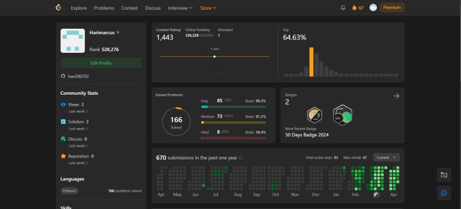The image size is (461, 209).
Task: Open the Current year dropdown
Action: pyautogui.click(x=386, y=157)
